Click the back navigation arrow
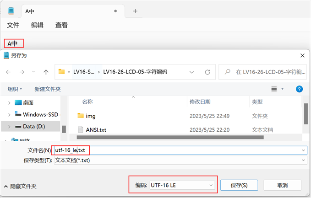Image resolution: width=311 pixels, height=198 pixels. pos(9,72)
